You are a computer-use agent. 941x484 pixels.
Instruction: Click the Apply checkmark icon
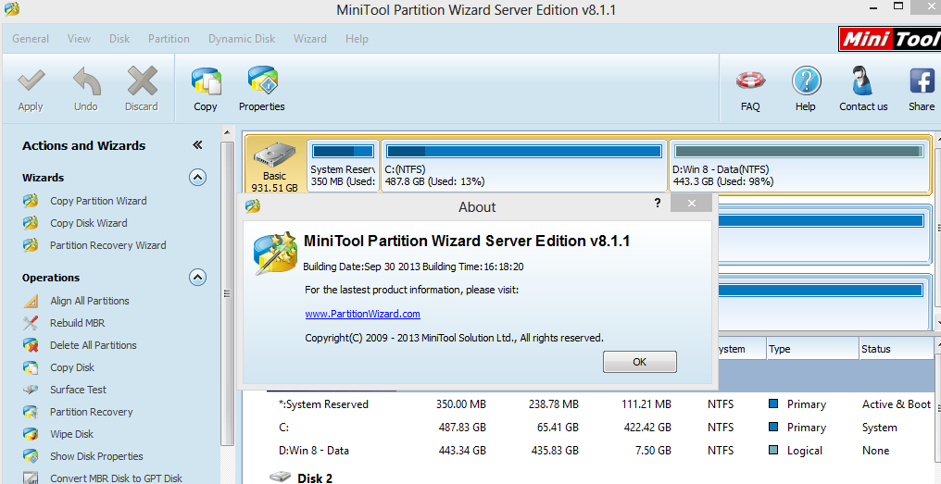[30, 81]
